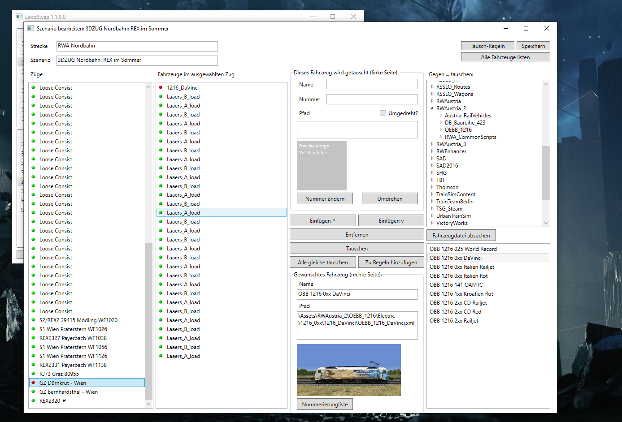
Task: Click the Speichern button
Action: [x=533, y=46]
